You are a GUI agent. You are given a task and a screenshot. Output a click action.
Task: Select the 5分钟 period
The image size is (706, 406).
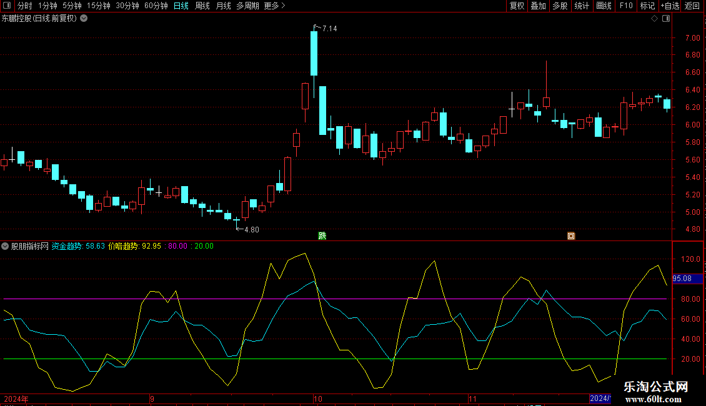pos(72,6)
